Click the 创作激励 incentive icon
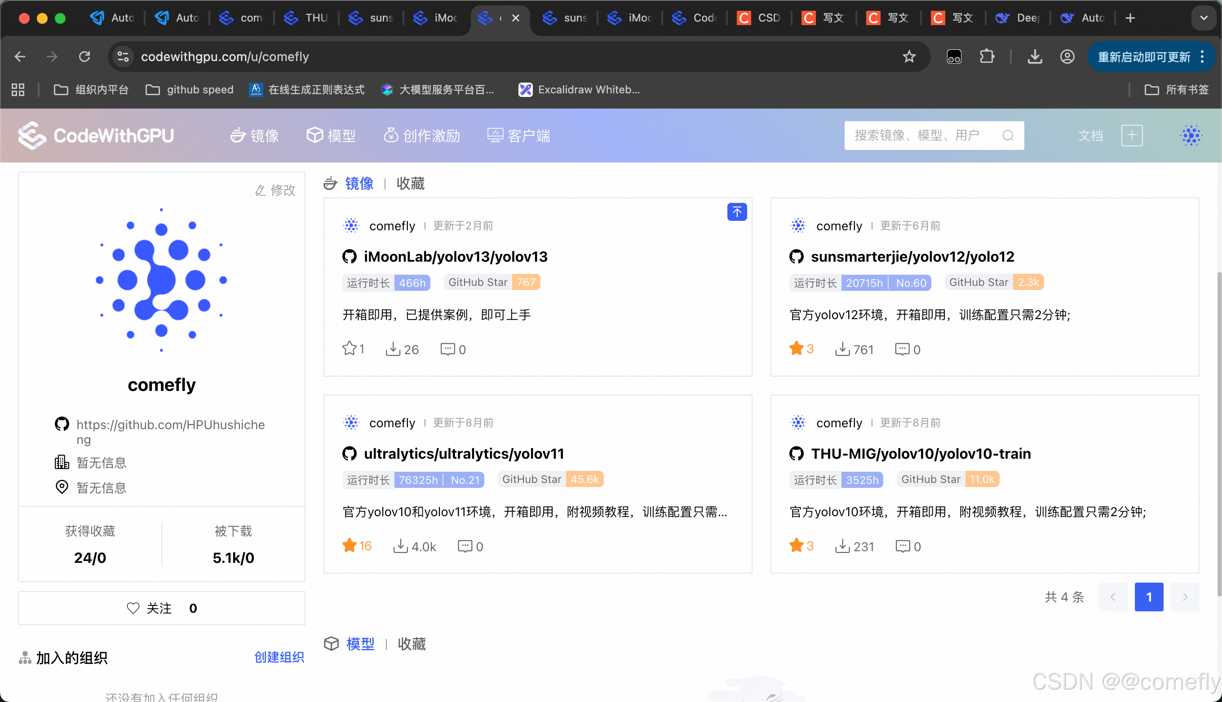This screenshot has width=1222, height=702. (390, 136)
